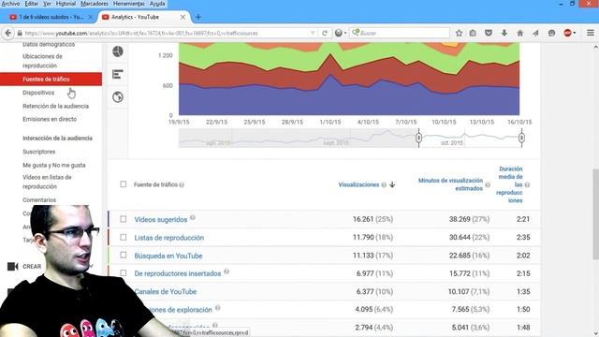Open Canales de YouTube traffic source link
Screen dimensions: 599x337
coord(166,291)
